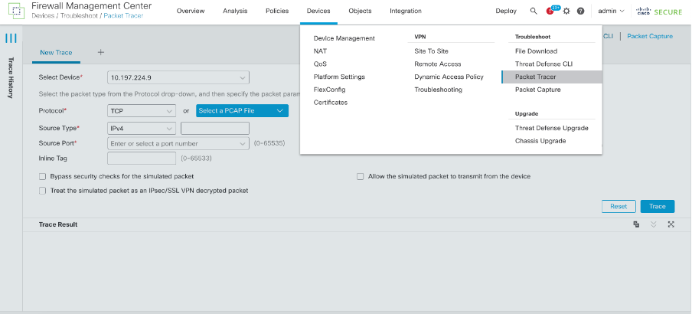Screen dimensions: 692x314
Task: Add a new trace tab with plus icon
Action: pos(100,52)
